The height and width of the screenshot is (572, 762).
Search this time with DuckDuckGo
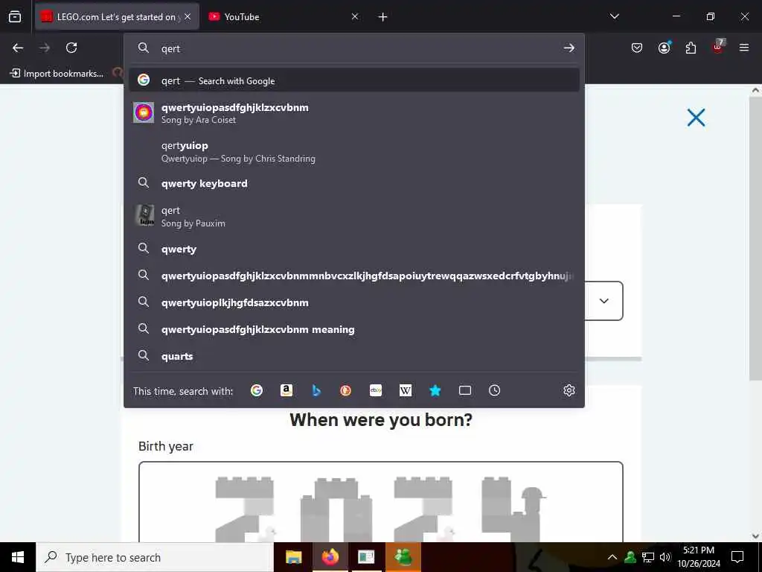[x=345, y=390]
